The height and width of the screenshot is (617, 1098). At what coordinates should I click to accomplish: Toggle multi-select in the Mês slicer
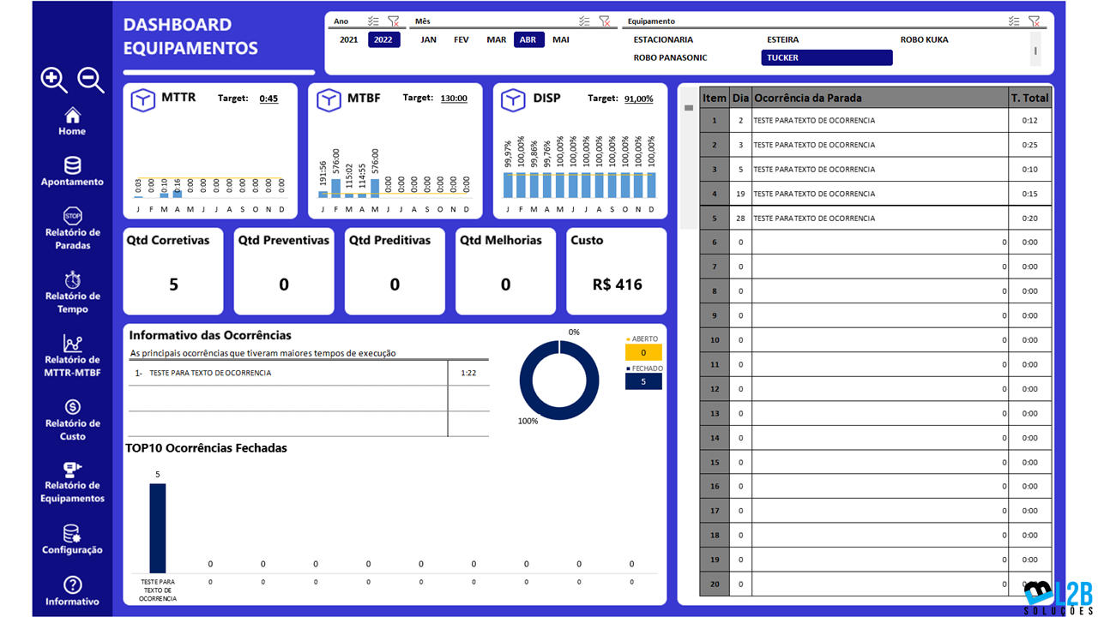tap(584, 21)
